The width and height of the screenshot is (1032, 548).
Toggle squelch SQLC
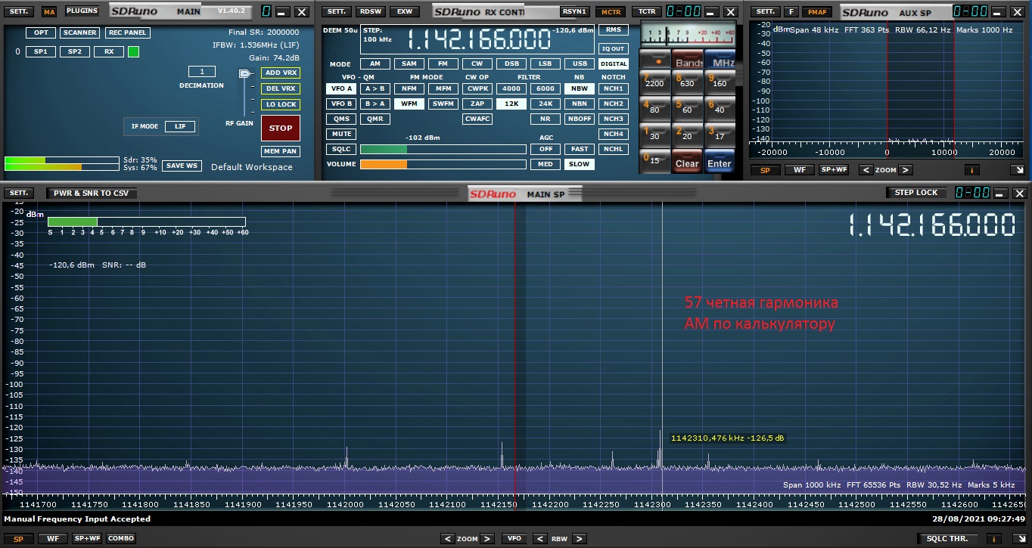coord(341,149)
